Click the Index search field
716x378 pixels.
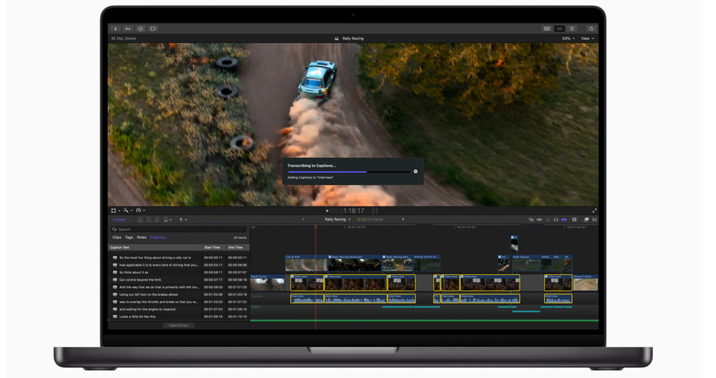[x=178, y=229]
